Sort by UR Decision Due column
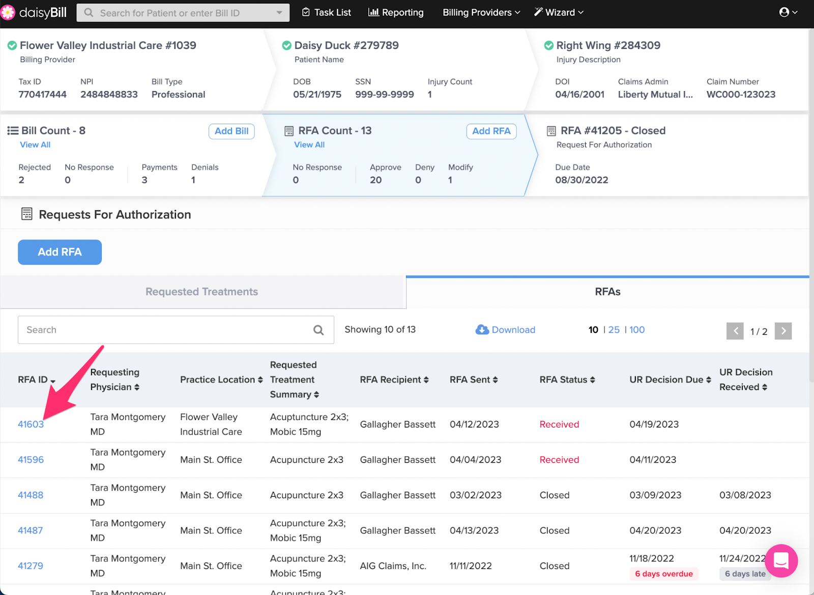 (x=709, y=380)
